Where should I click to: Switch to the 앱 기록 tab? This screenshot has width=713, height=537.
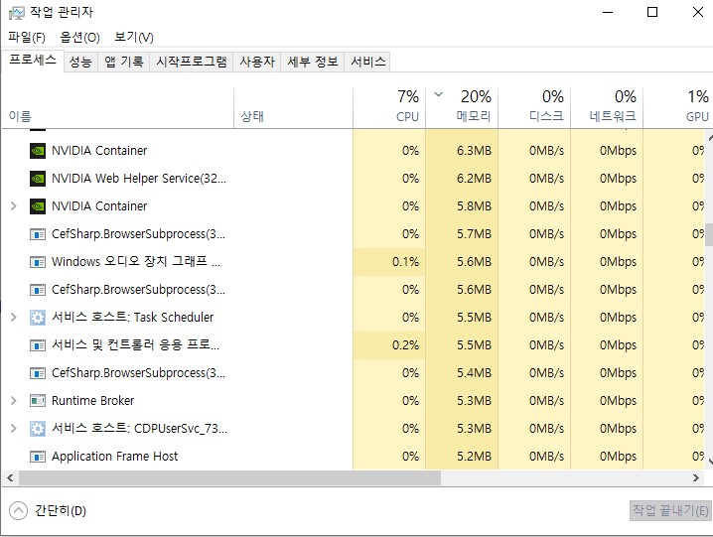(124, 62)
